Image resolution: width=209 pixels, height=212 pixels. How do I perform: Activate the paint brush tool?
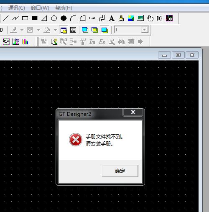pos(121,18)
